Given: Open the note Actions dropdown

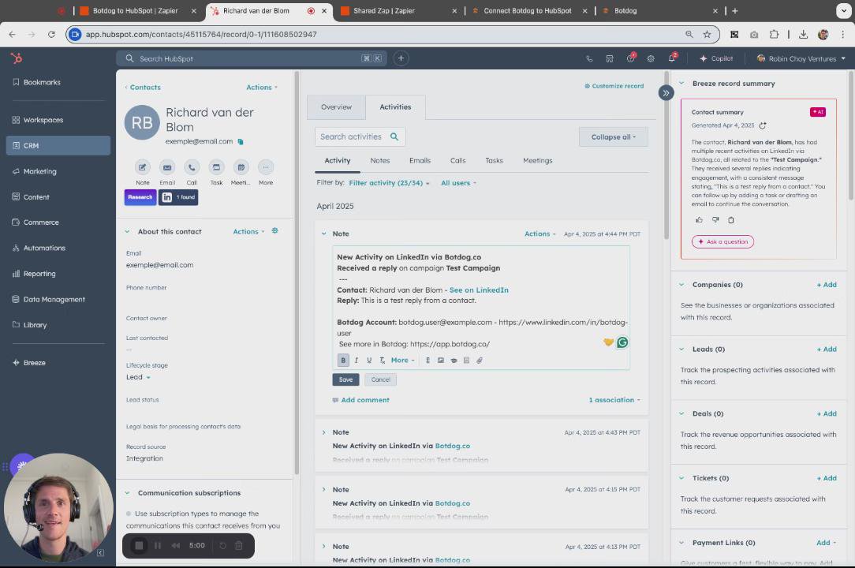Looking at the screenshot, I should click(x=540, y=234).
